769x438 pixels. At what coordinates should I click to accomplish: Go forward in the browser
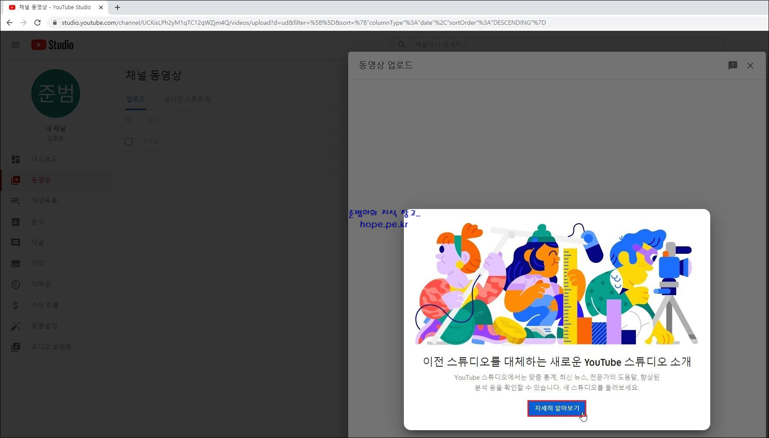pos(24,23)
